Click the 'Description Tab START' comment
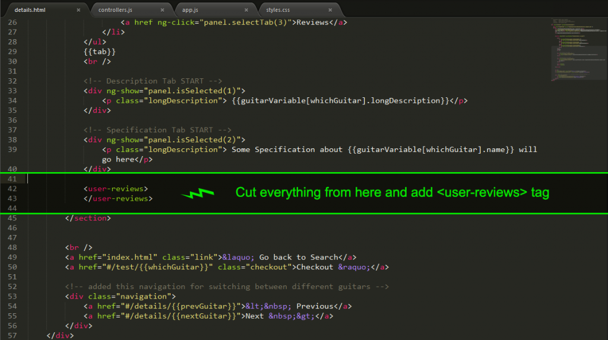Viewport: 608px width, 340px height. tap(153, 81)
